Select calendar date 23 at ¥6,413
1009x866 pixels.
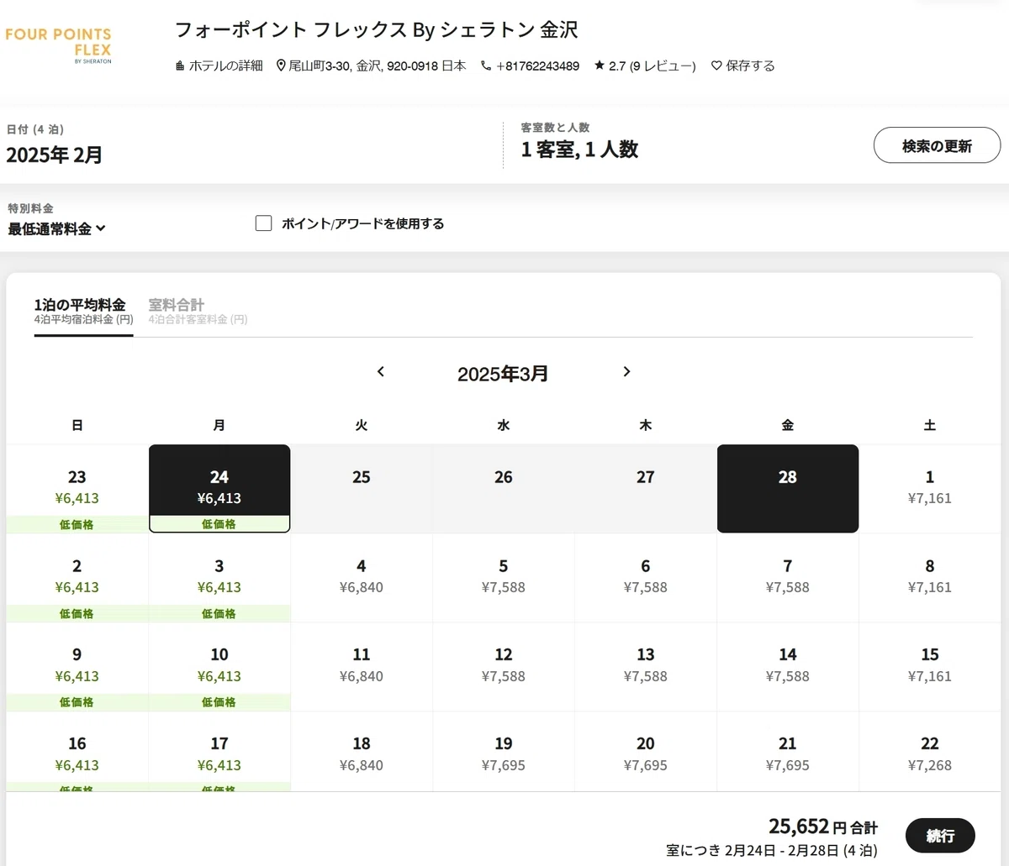[x=77, y=489]
